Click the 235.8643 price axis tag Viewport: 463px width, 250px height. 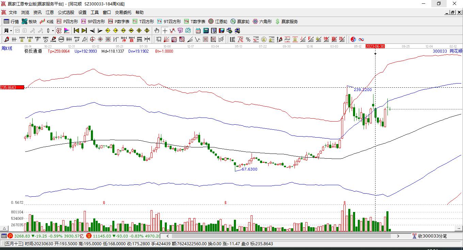pos(12,88)
